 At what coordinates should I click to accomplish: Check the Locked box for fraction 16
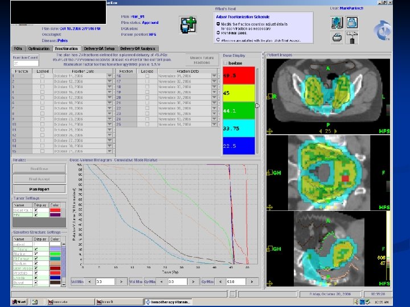point(147,76)
